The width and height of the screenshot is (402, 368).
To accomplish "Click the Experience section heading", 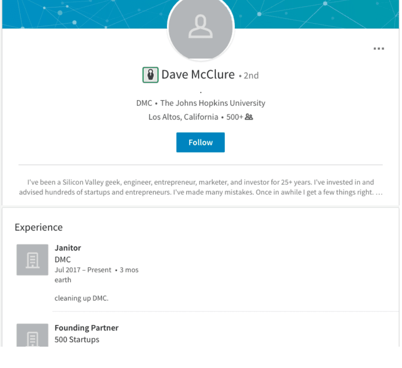I will coord(38,227).
